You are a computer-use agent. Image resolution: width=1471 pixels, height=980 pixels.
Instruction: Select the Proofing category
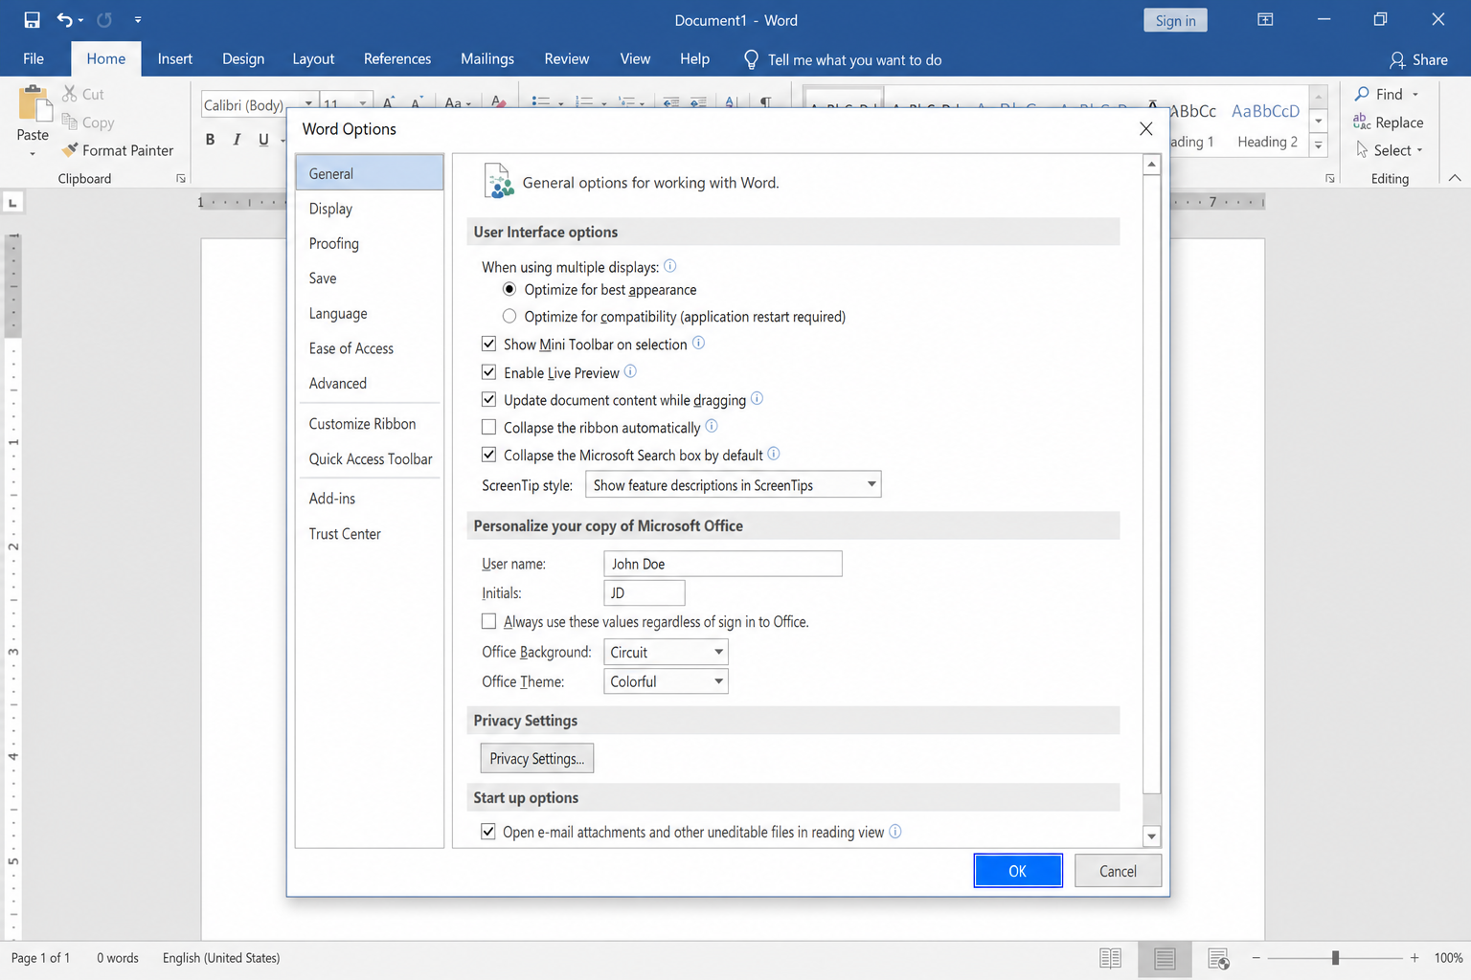370,243
